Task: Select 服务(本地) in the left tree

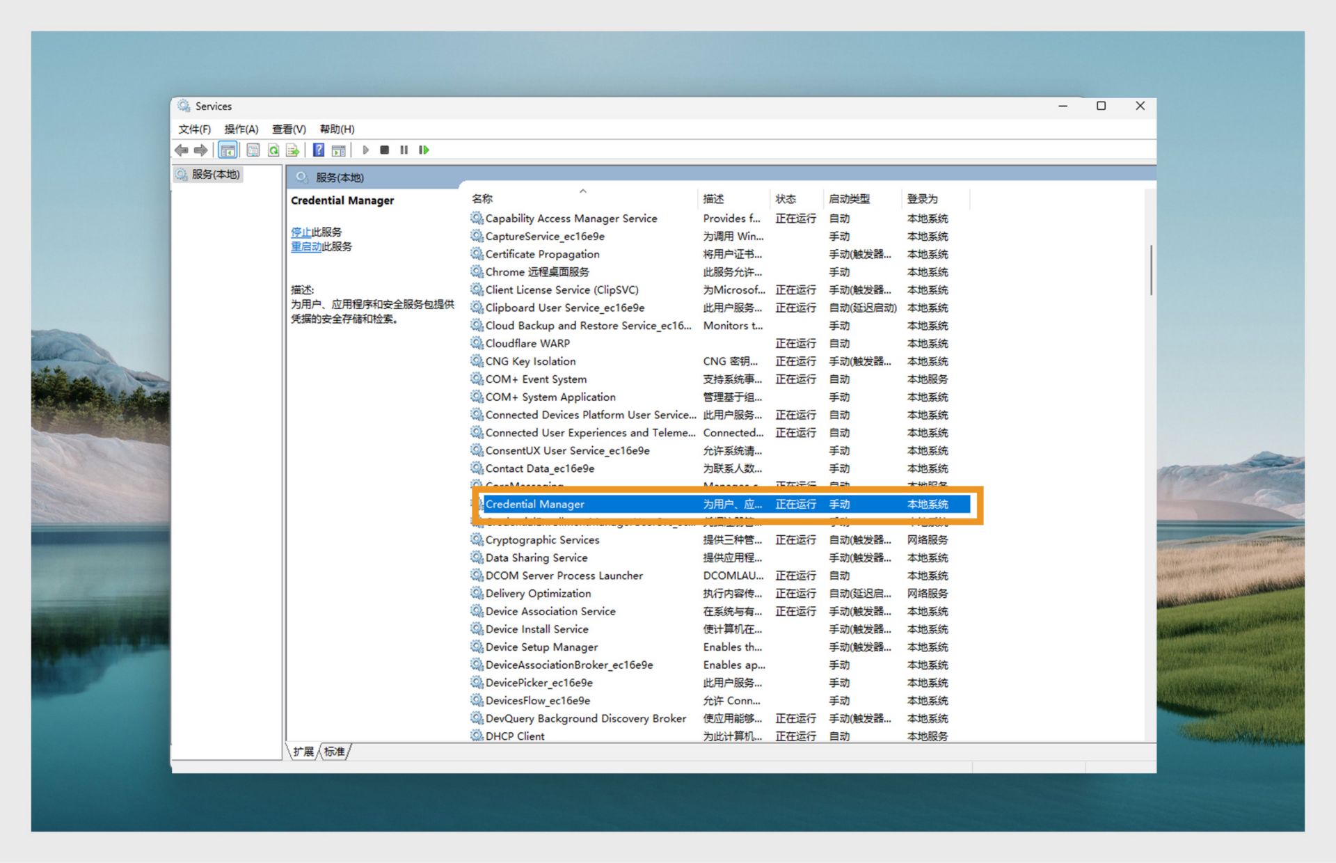Action: 215,175
